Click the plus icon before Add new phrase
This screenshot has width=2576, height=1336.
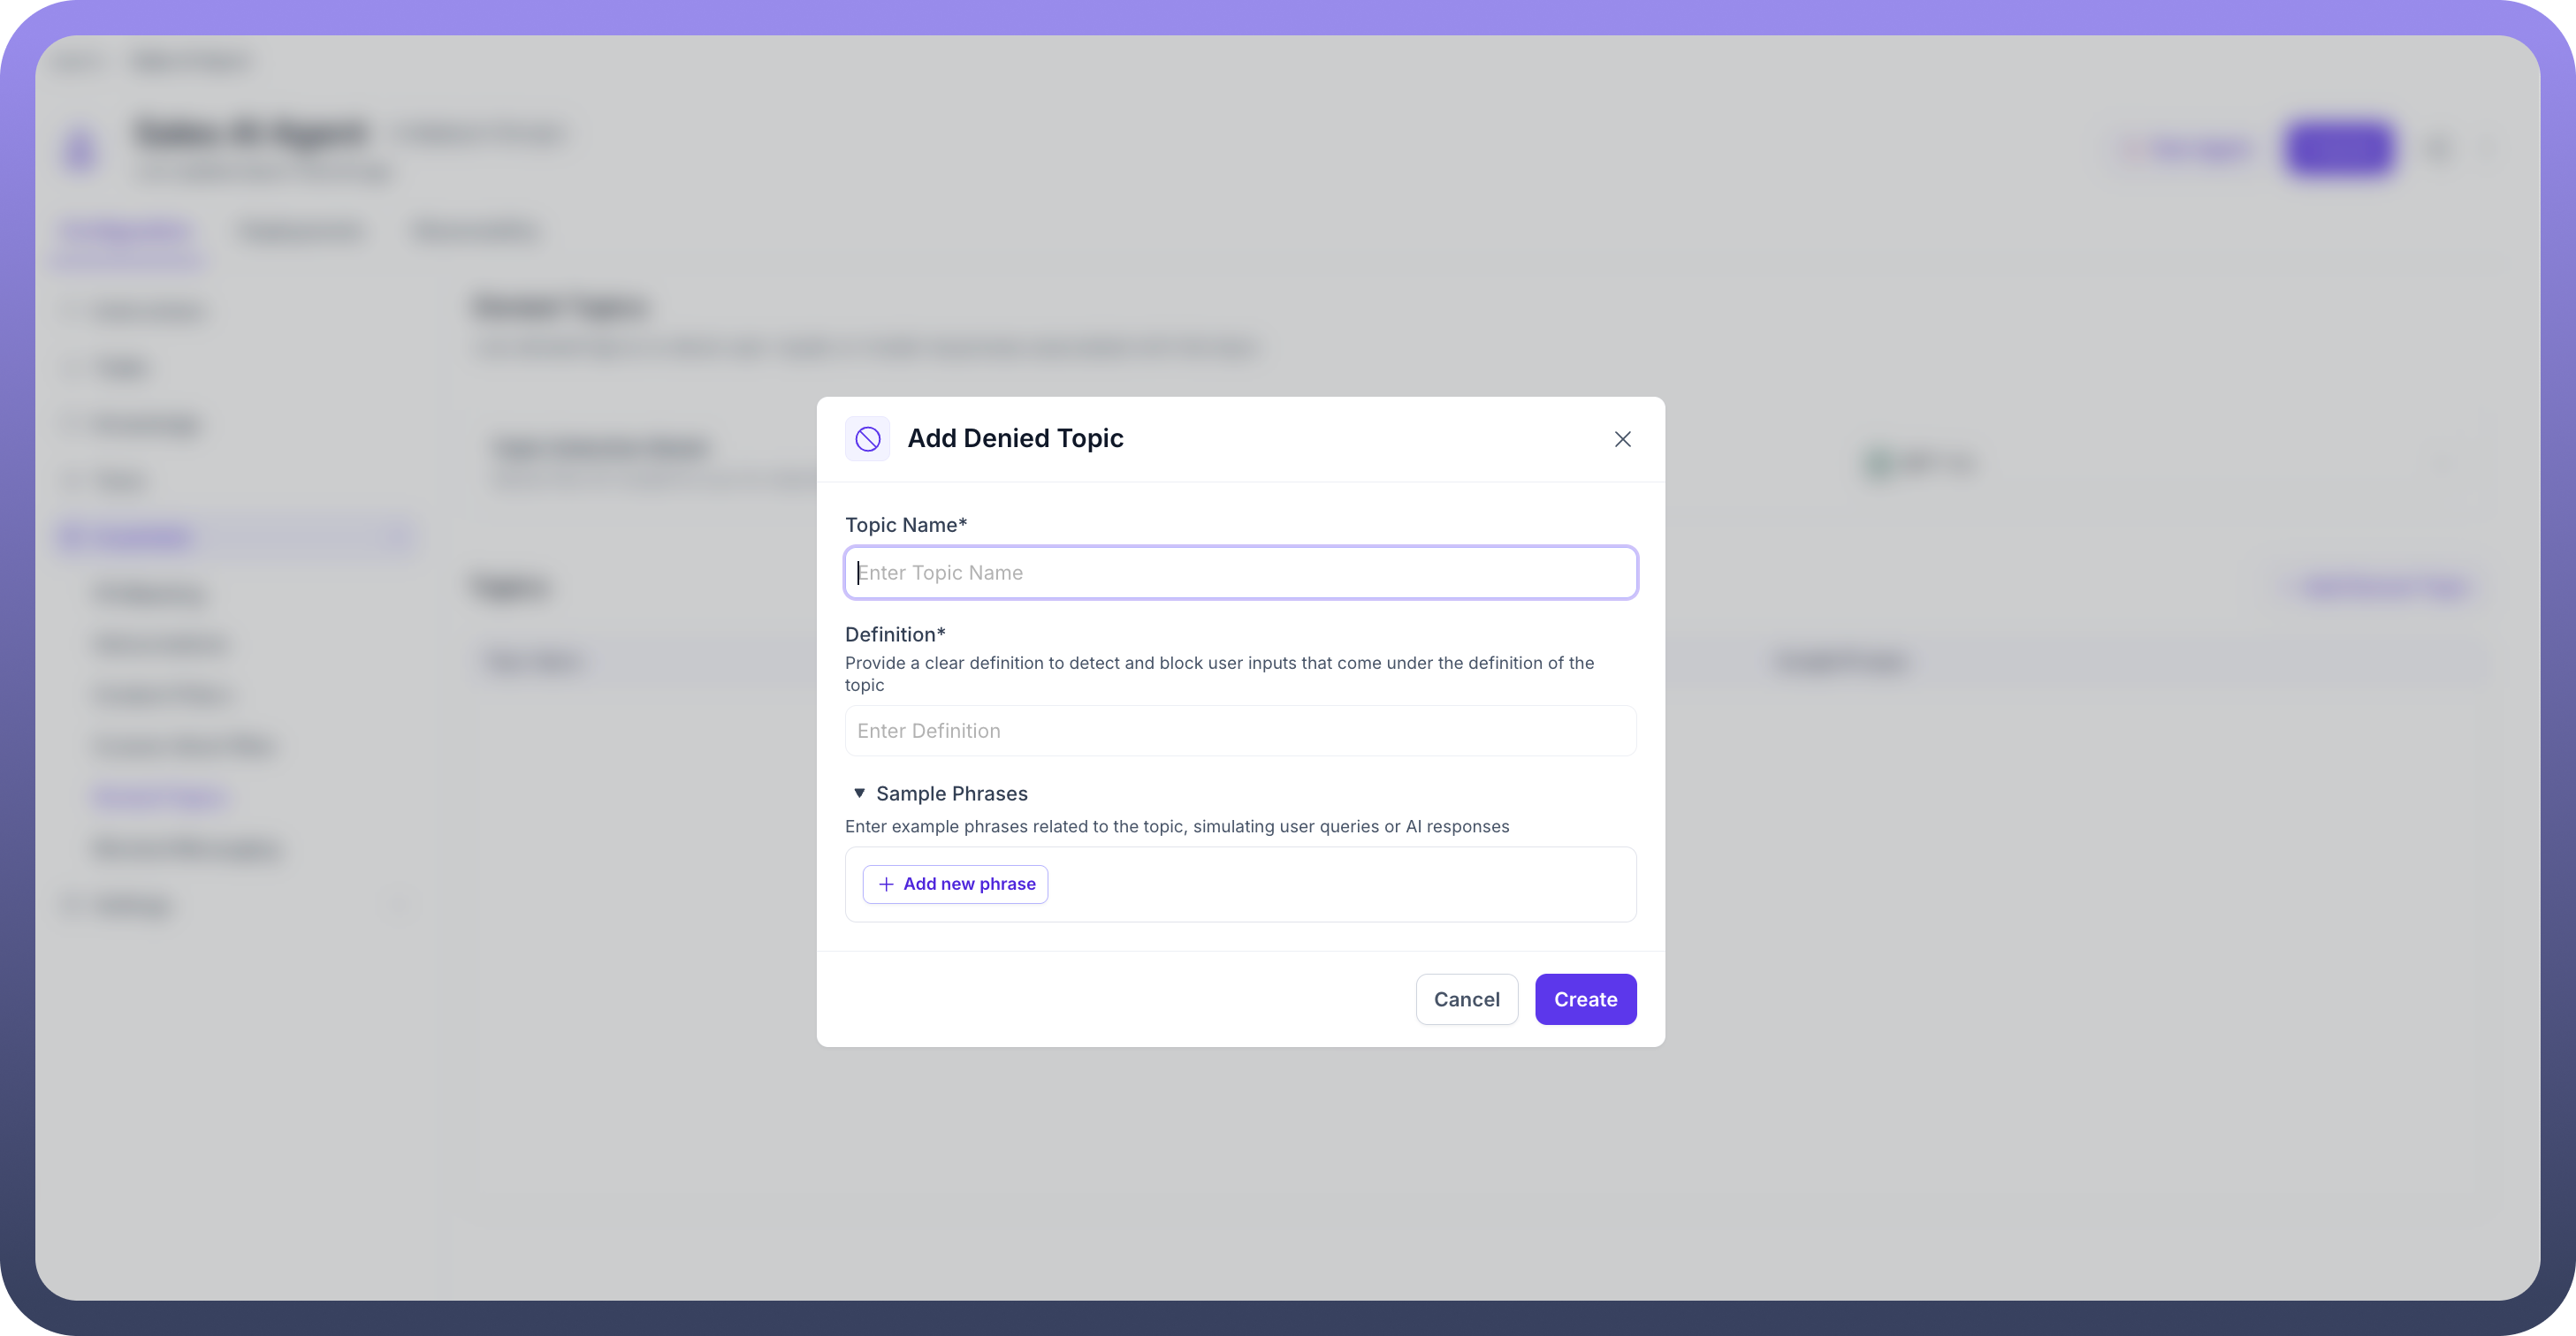click(885, 884)
